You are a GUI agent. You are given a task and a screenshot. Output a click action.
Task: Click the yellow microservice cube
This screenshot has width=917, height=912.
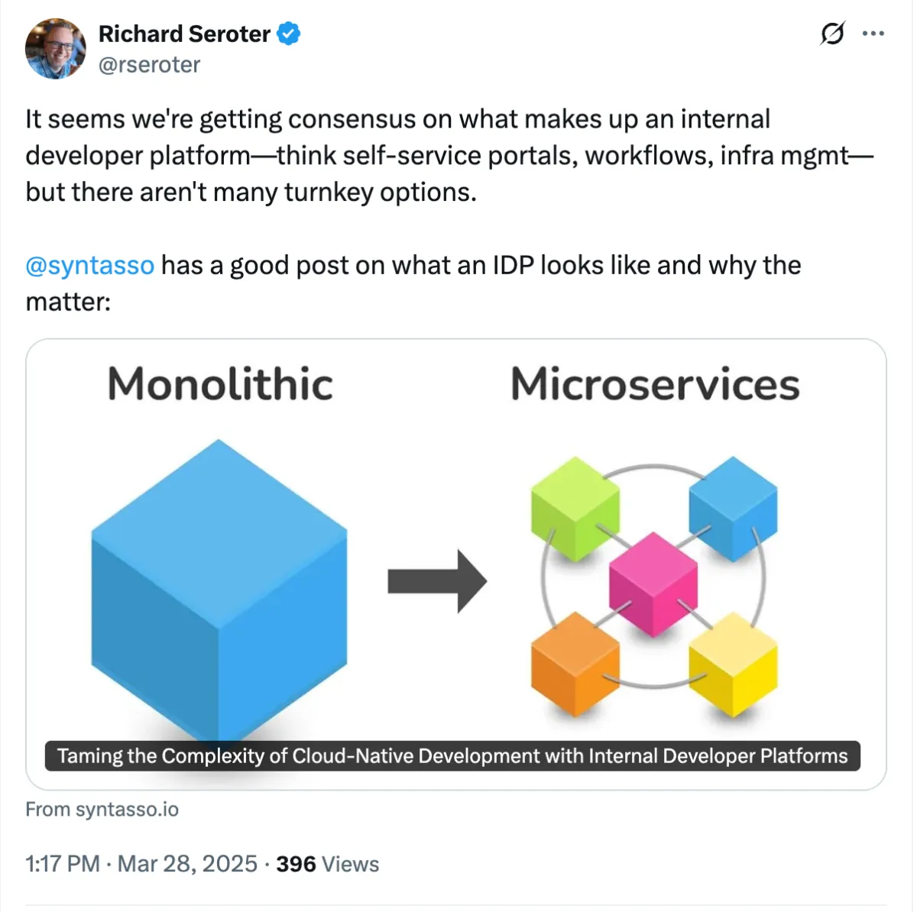(733, 664)
